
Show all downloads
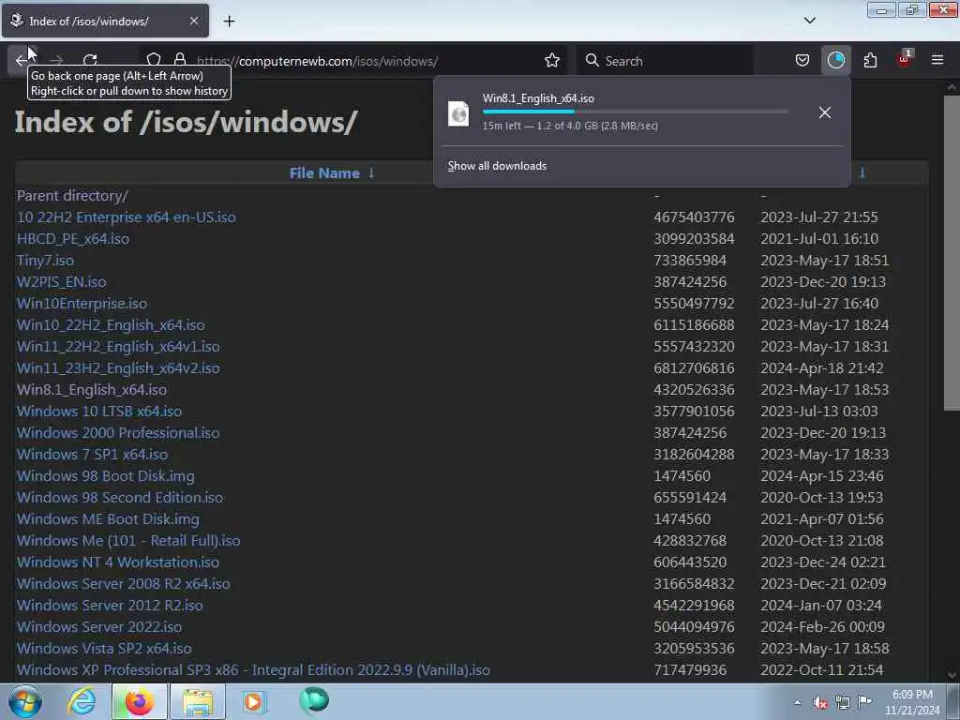pyautogui.click(x=497, y=166)
